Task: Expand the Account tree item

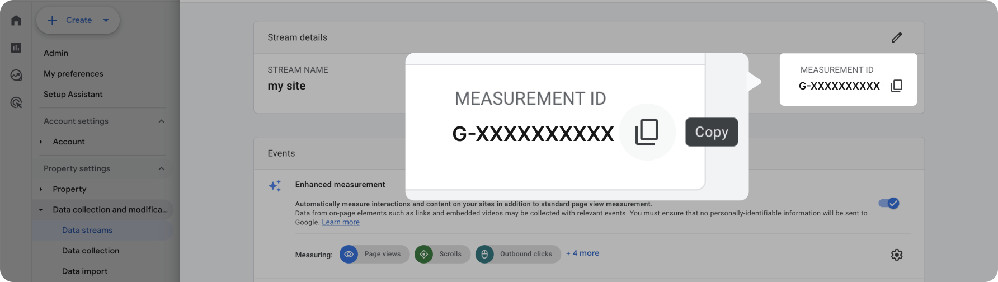Action: point(41,142)
